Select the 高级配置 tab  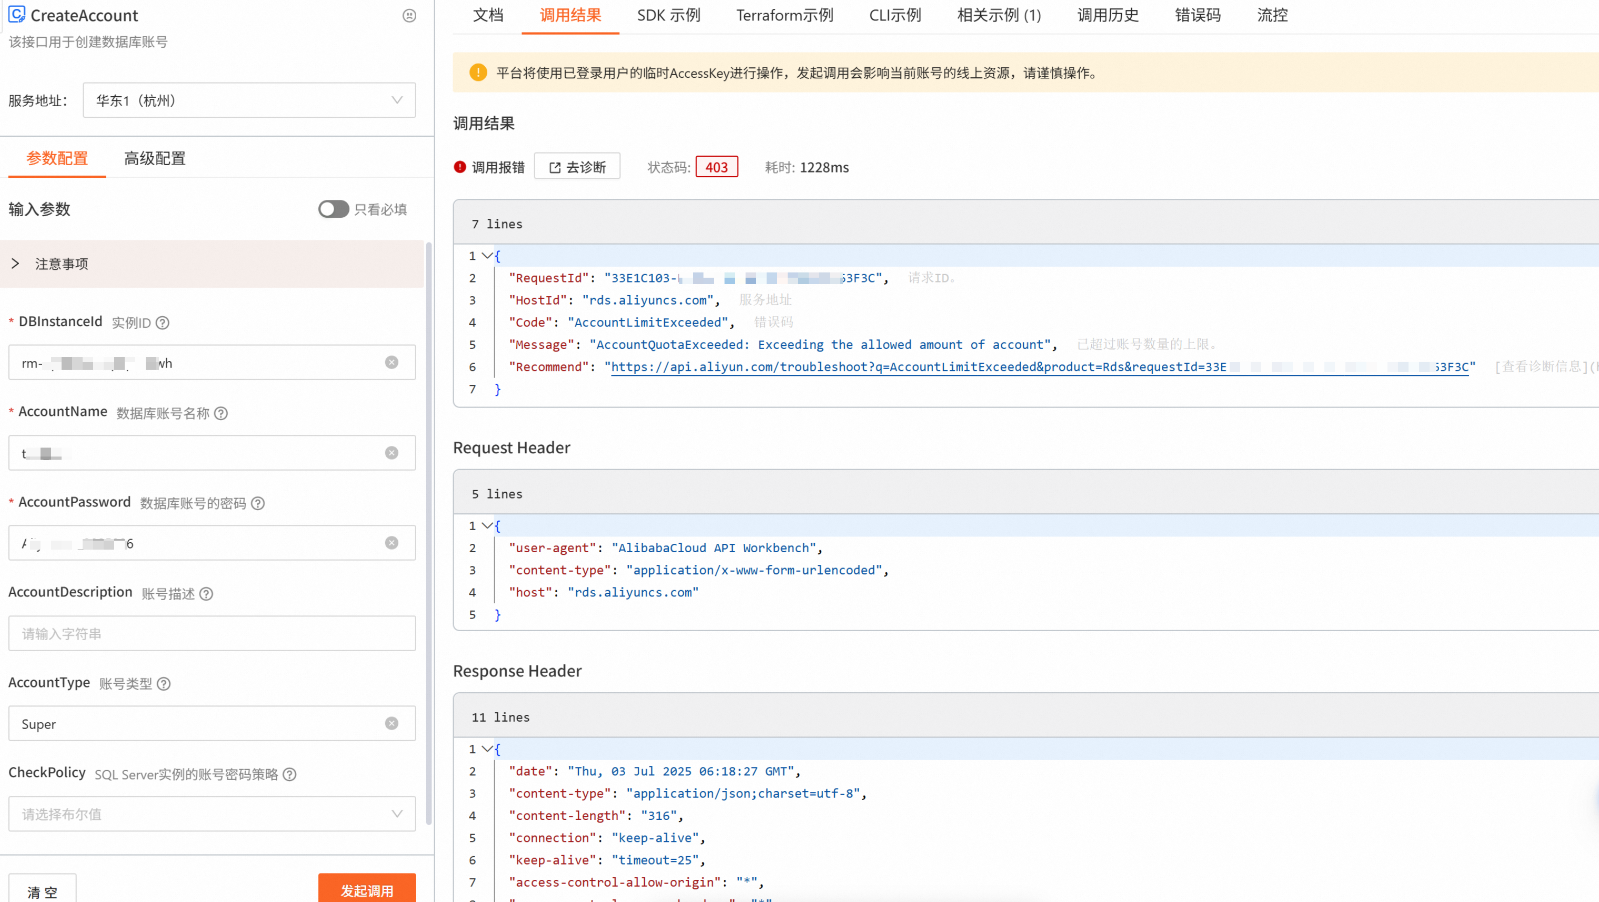coord(155,158)
